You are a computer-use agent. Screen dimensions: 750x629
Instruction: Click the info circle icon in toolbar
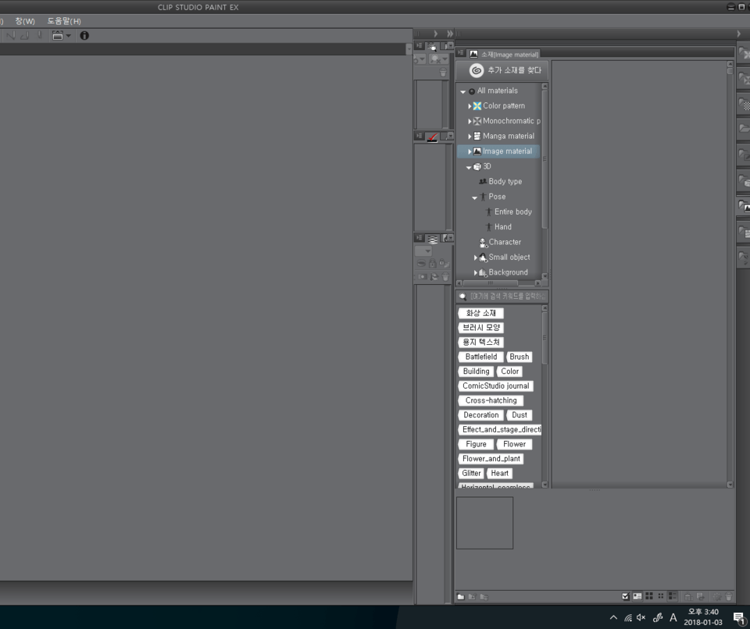[84, 35]
